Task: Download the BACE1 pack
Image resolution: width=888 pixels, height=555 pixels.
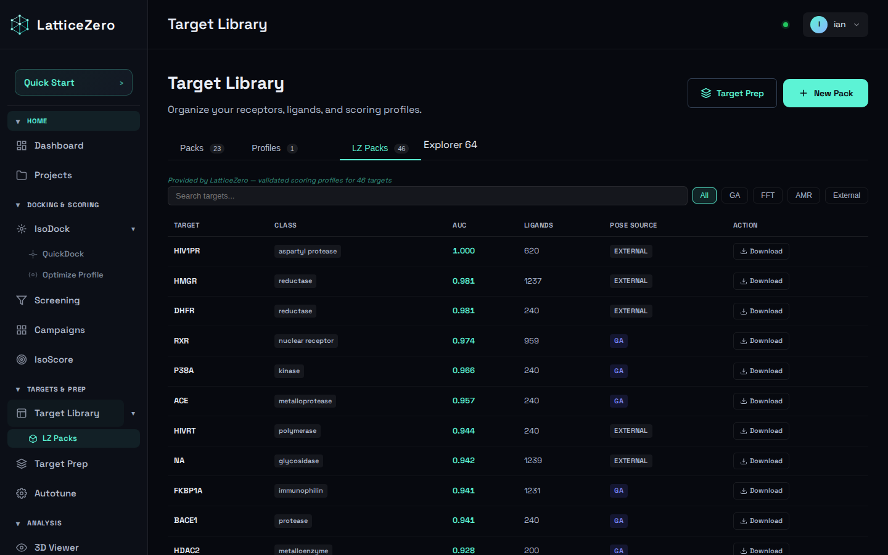Action: click(761, 521)
